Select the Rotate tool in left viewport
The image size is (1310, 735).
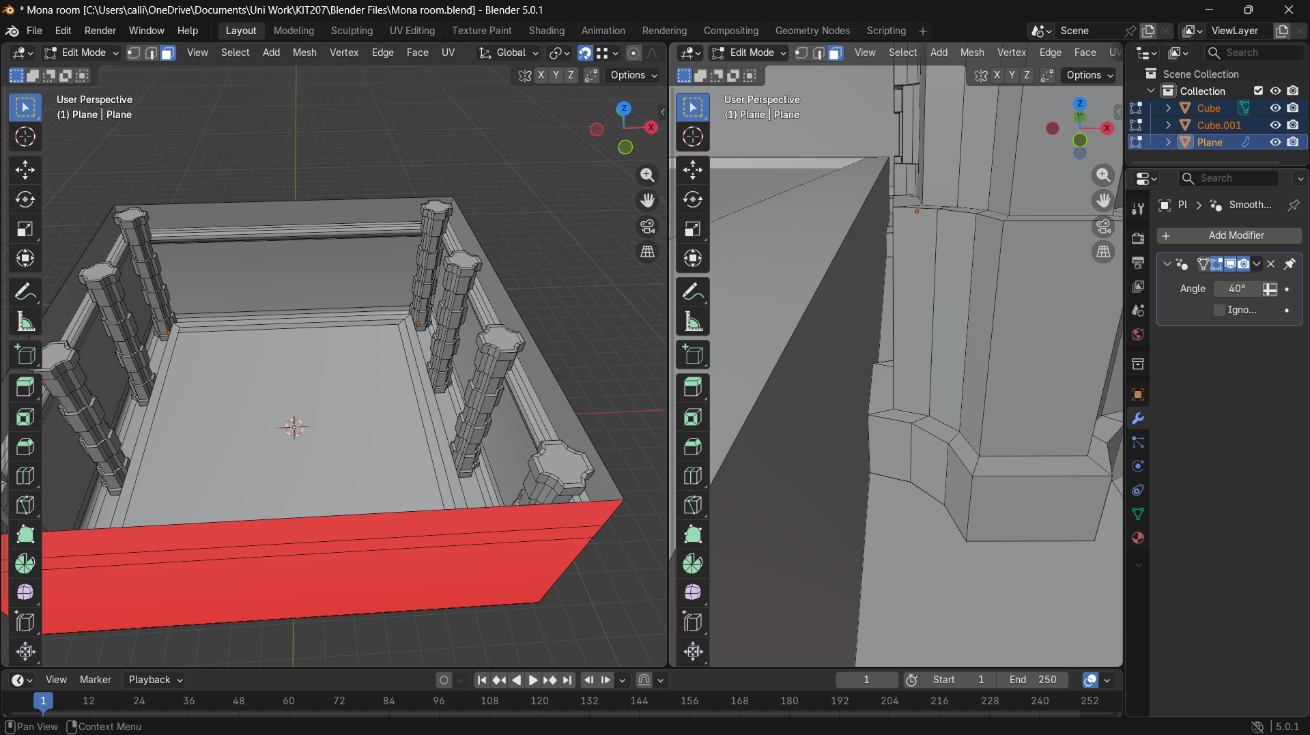[x=25, y=199]
